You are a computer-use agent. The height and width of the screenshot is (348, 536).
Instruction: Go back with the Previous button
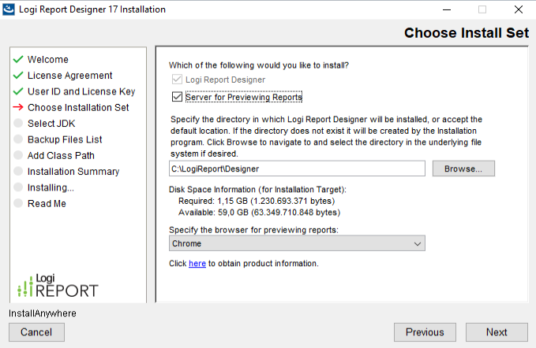point(425,332)
